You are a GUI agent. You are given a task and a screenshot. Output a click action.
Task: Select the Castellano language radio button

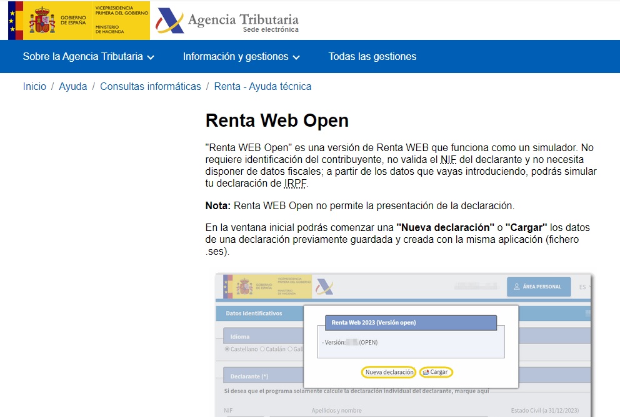227,349
